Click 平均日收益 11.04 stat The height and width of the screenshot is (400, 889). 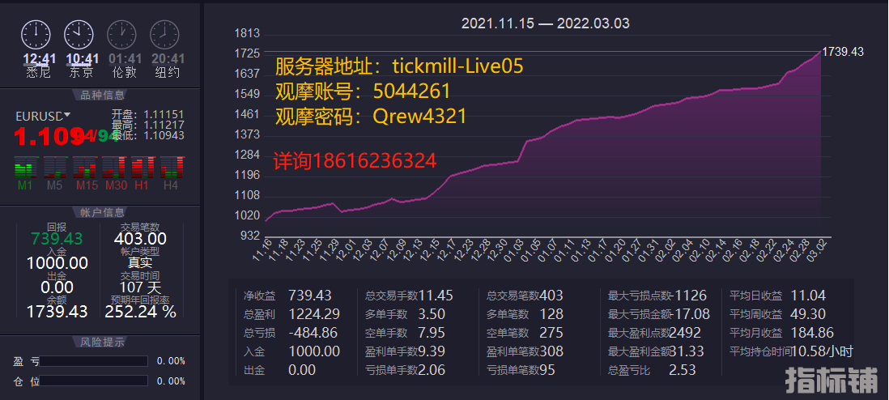click(x=777, y=296)
